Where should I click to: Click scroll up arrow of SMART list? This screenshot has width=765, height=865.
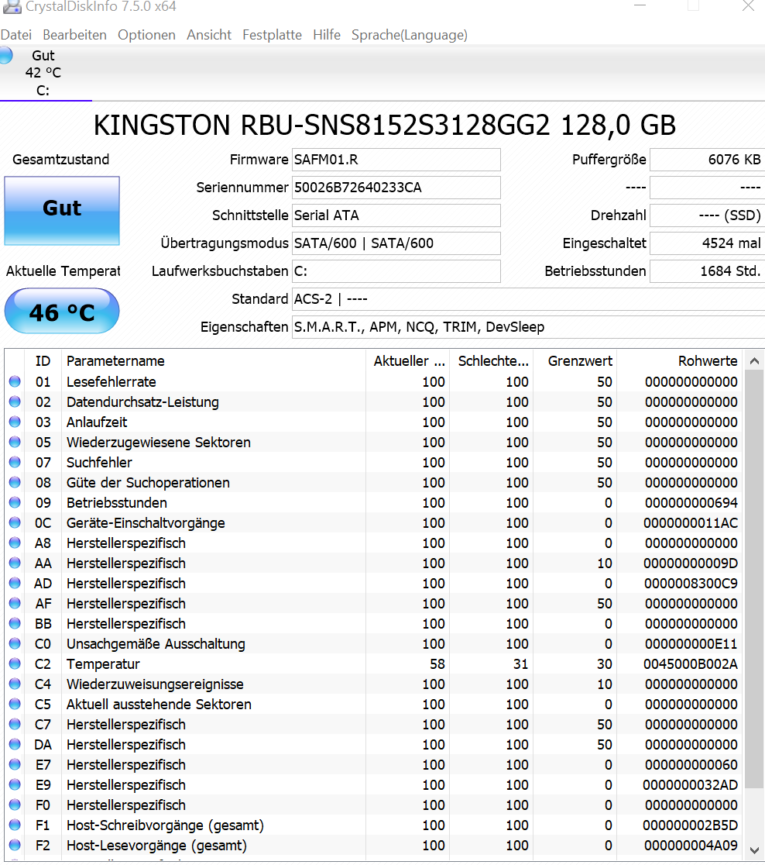pos(754,360)
